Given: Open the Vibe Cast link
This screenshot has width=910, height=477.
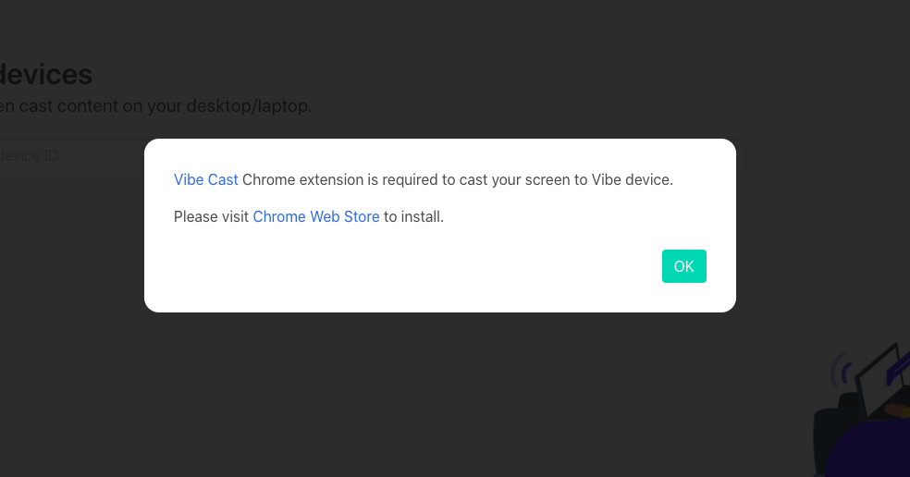Looking at the screenshot, I should (x=205, y=179).
